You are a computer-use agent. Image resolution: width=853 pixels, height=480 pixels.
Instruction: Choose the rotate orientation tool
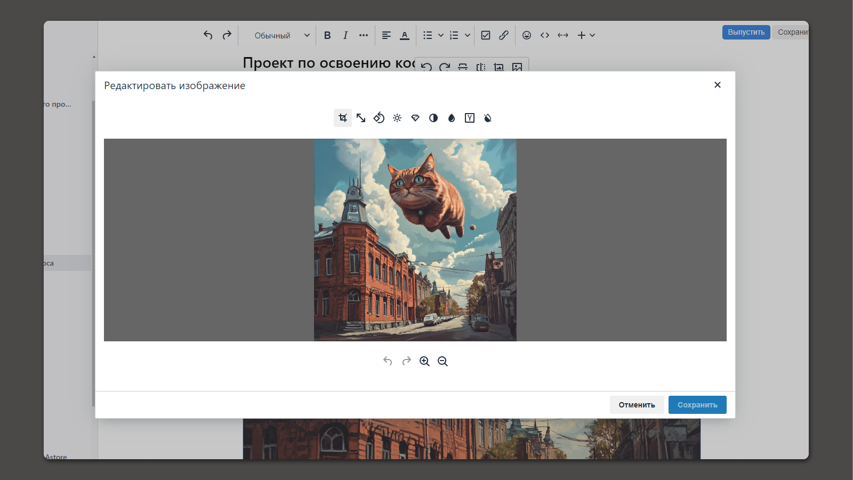[379, 118]
